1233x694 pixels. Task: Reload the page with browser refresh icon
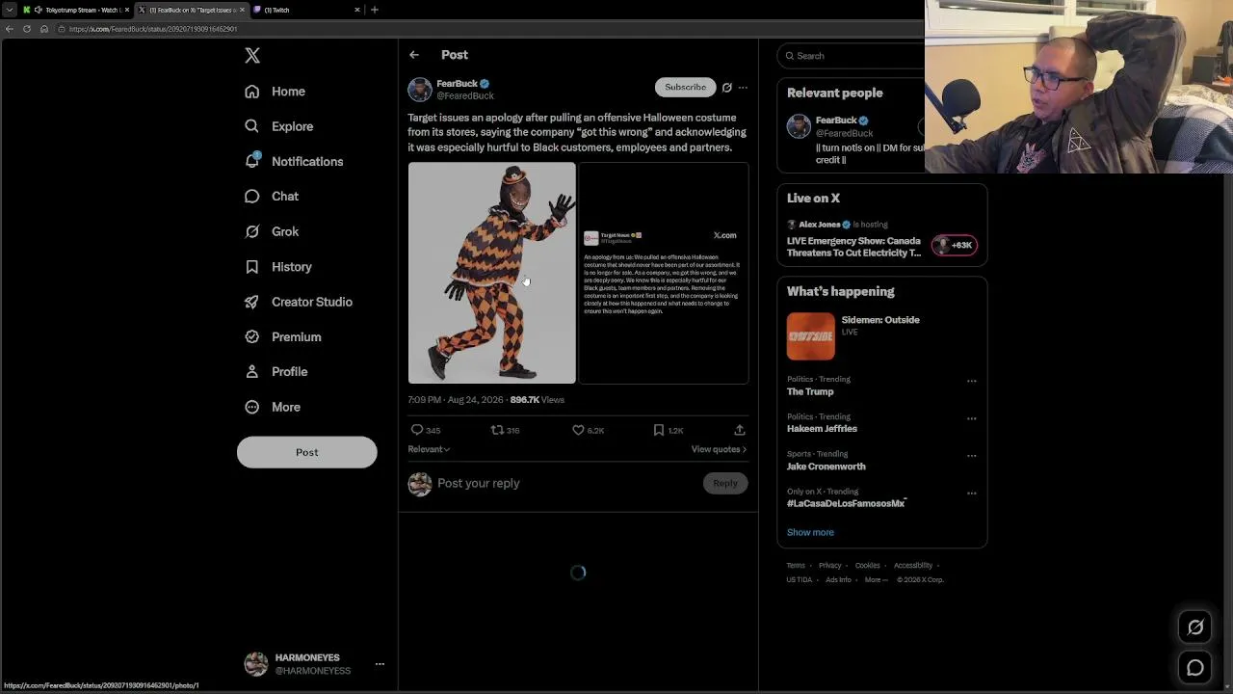pos(27,29)
